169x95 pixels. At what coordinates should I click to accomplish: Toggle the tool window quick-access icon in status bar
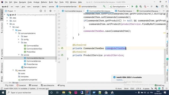point(2,89)
